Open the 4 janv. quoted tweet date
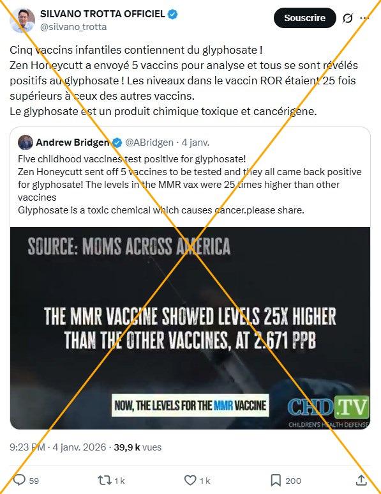 (x=195, y=143)
